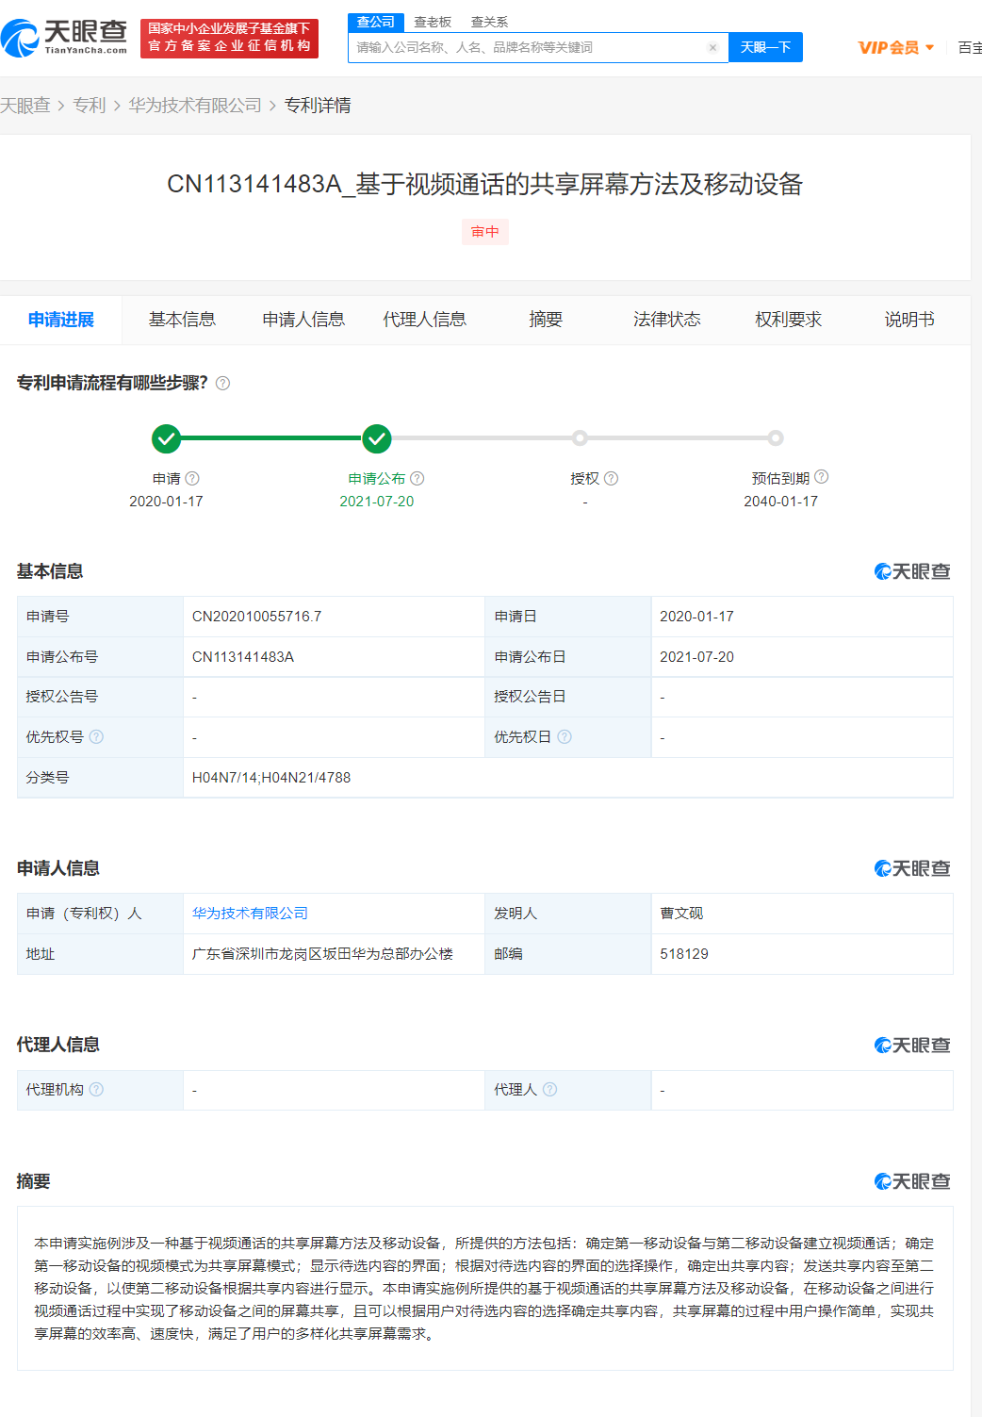Open help icon beside 代理人 field
The image size is (982, 1417).
click(550, 1089)
